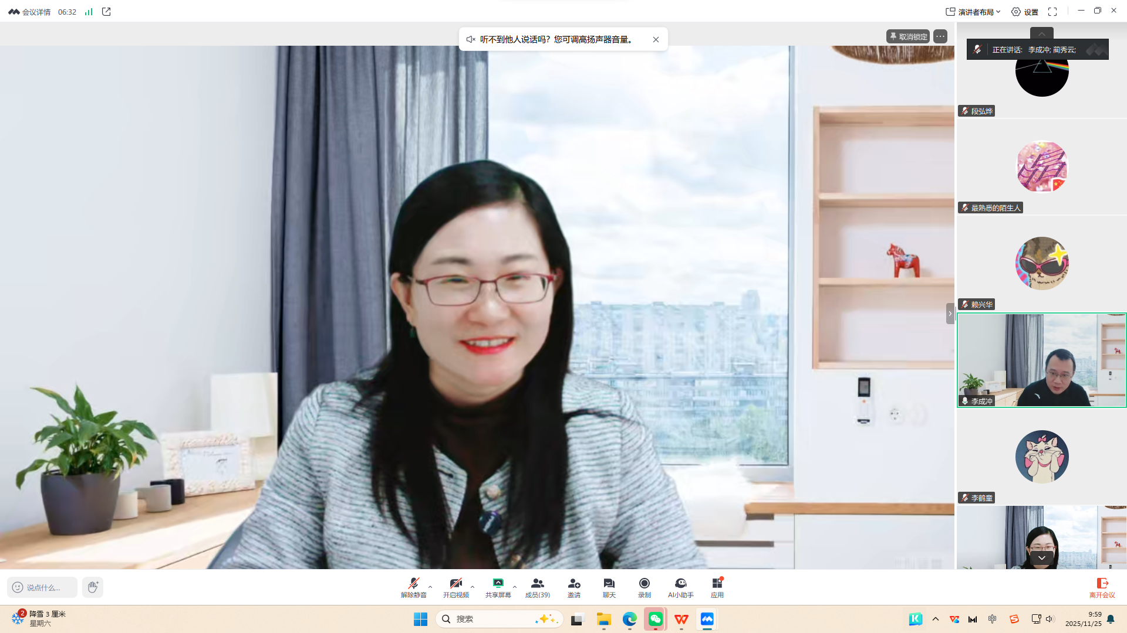Click the share screen icon
Image resolution: width=1127 pixels, height=633 pixels.
(x=498, y=584)
